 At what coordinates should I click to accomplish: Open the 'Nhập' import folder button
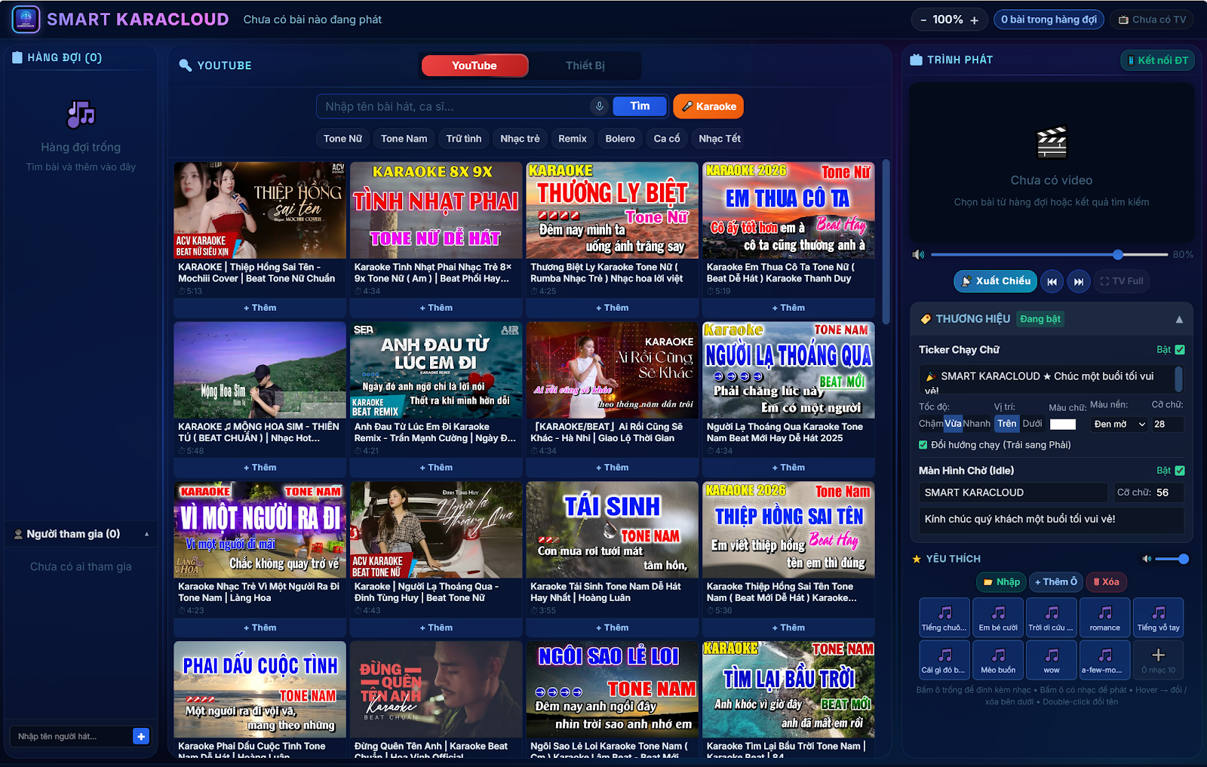click(x=1001, y=581)
